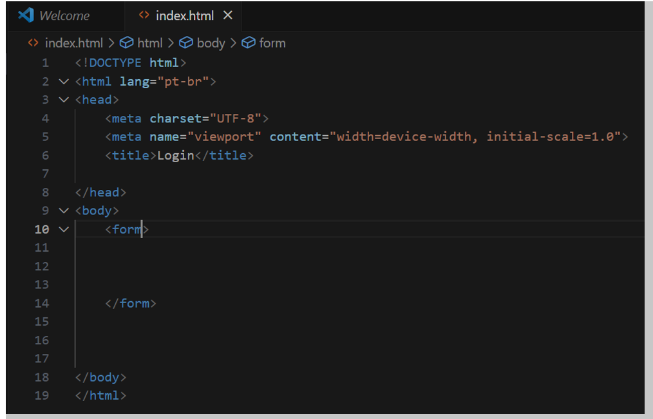Close the index.html tab with the X icon
Image resolution: width=653 pixels, height=419 pixels.
227,15
